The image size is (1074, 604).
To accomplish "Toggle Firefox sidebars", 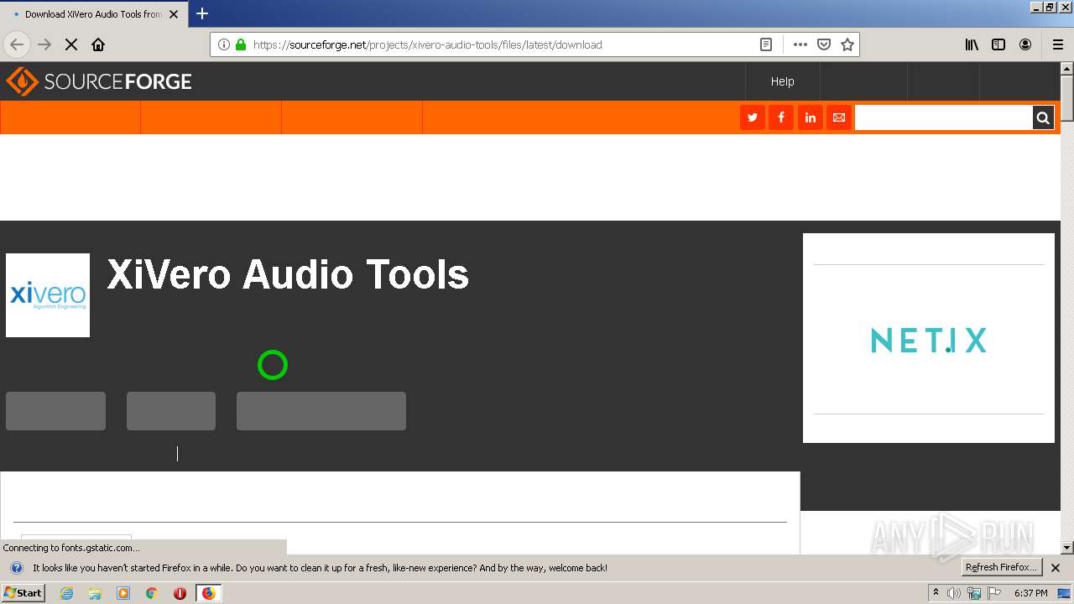I will 998,44.
